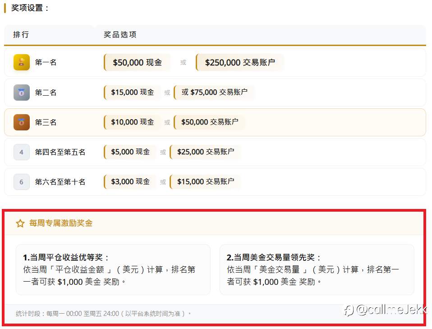Click the 每周专属激励奖金 heading text
This screenshot has height=329, width=432.
(x=61, y=223)
